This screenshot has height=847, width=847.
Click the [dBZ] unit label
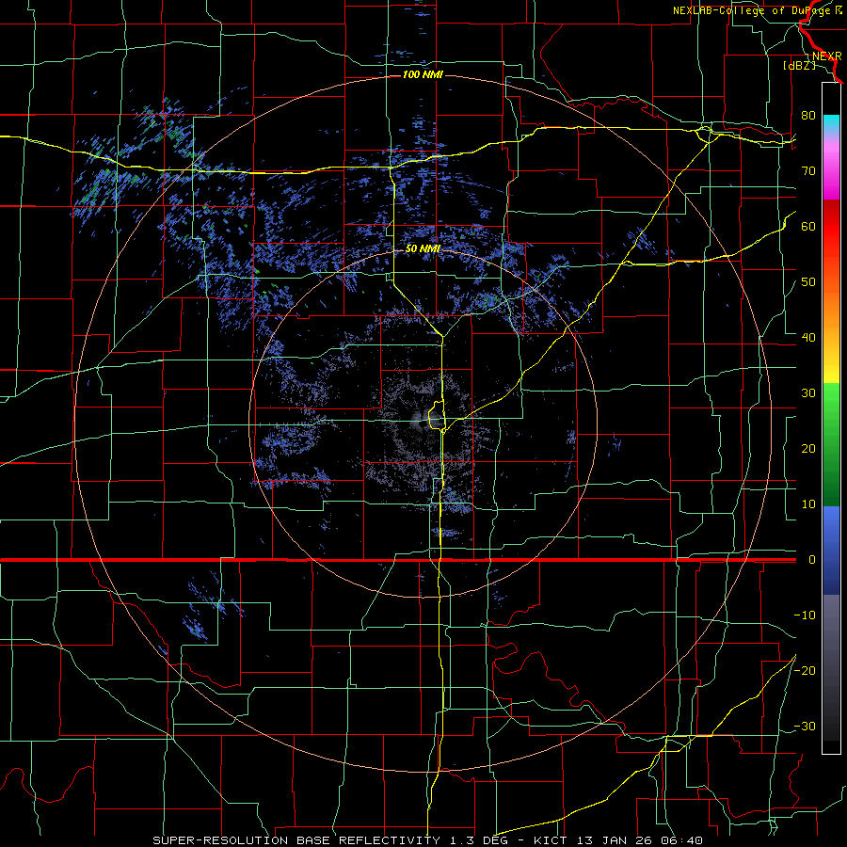[799, 66]
